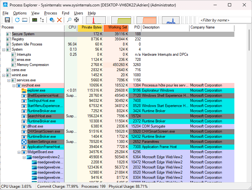Open the Options menu
252x190 pixels.
click(20, 13)
